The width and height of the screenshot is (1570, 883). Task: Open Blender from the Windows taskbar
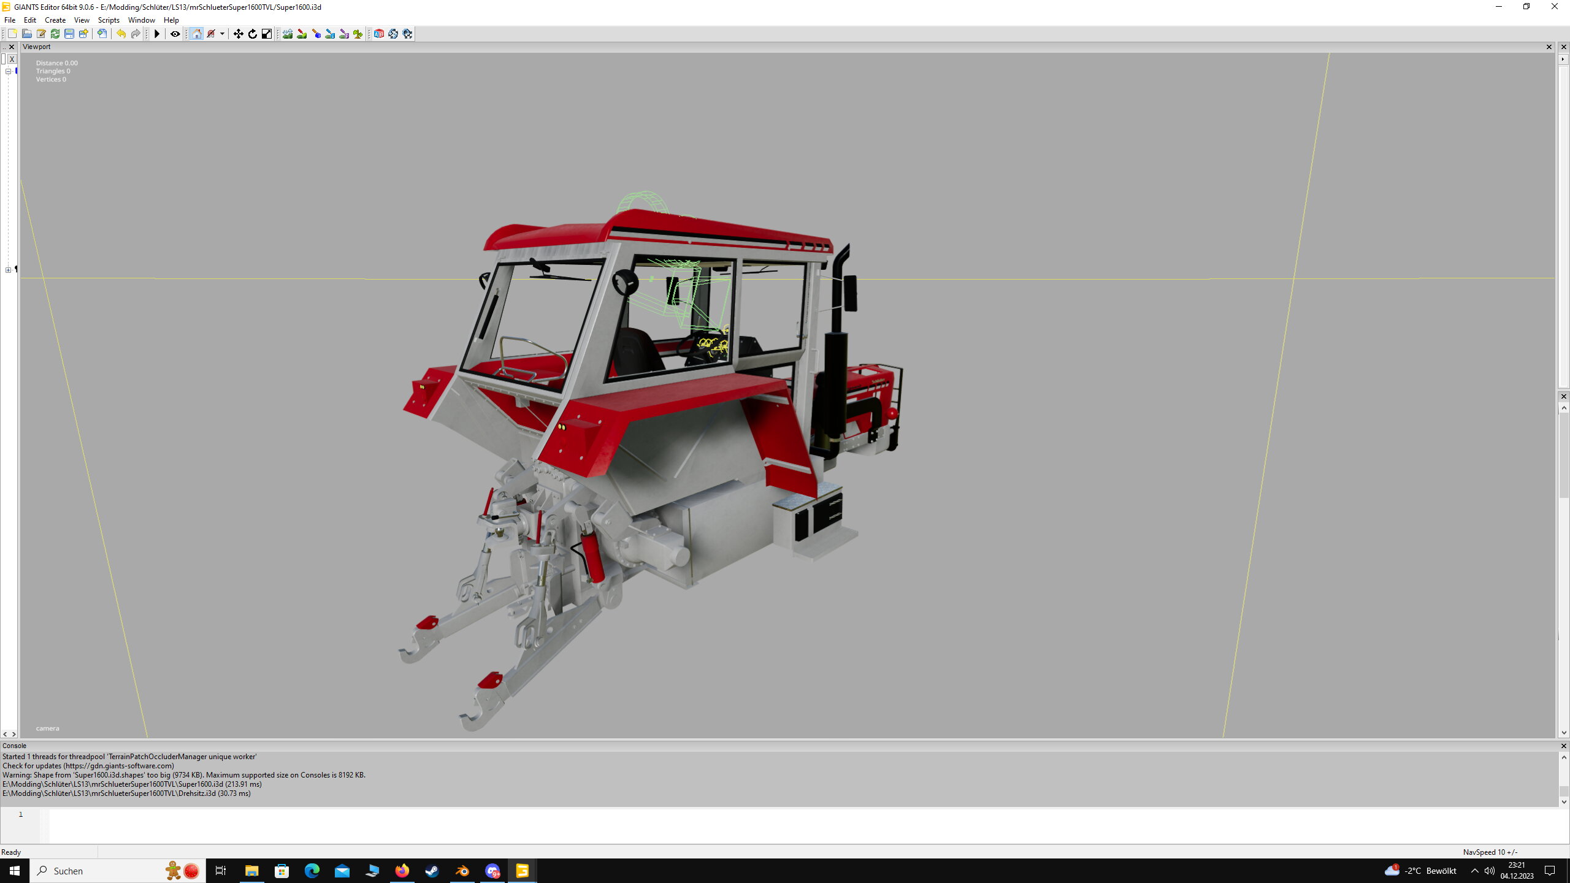click(x=462, y=871)
